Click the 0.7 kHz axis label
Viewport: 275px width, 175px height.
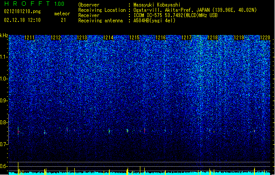pos(4,144)
